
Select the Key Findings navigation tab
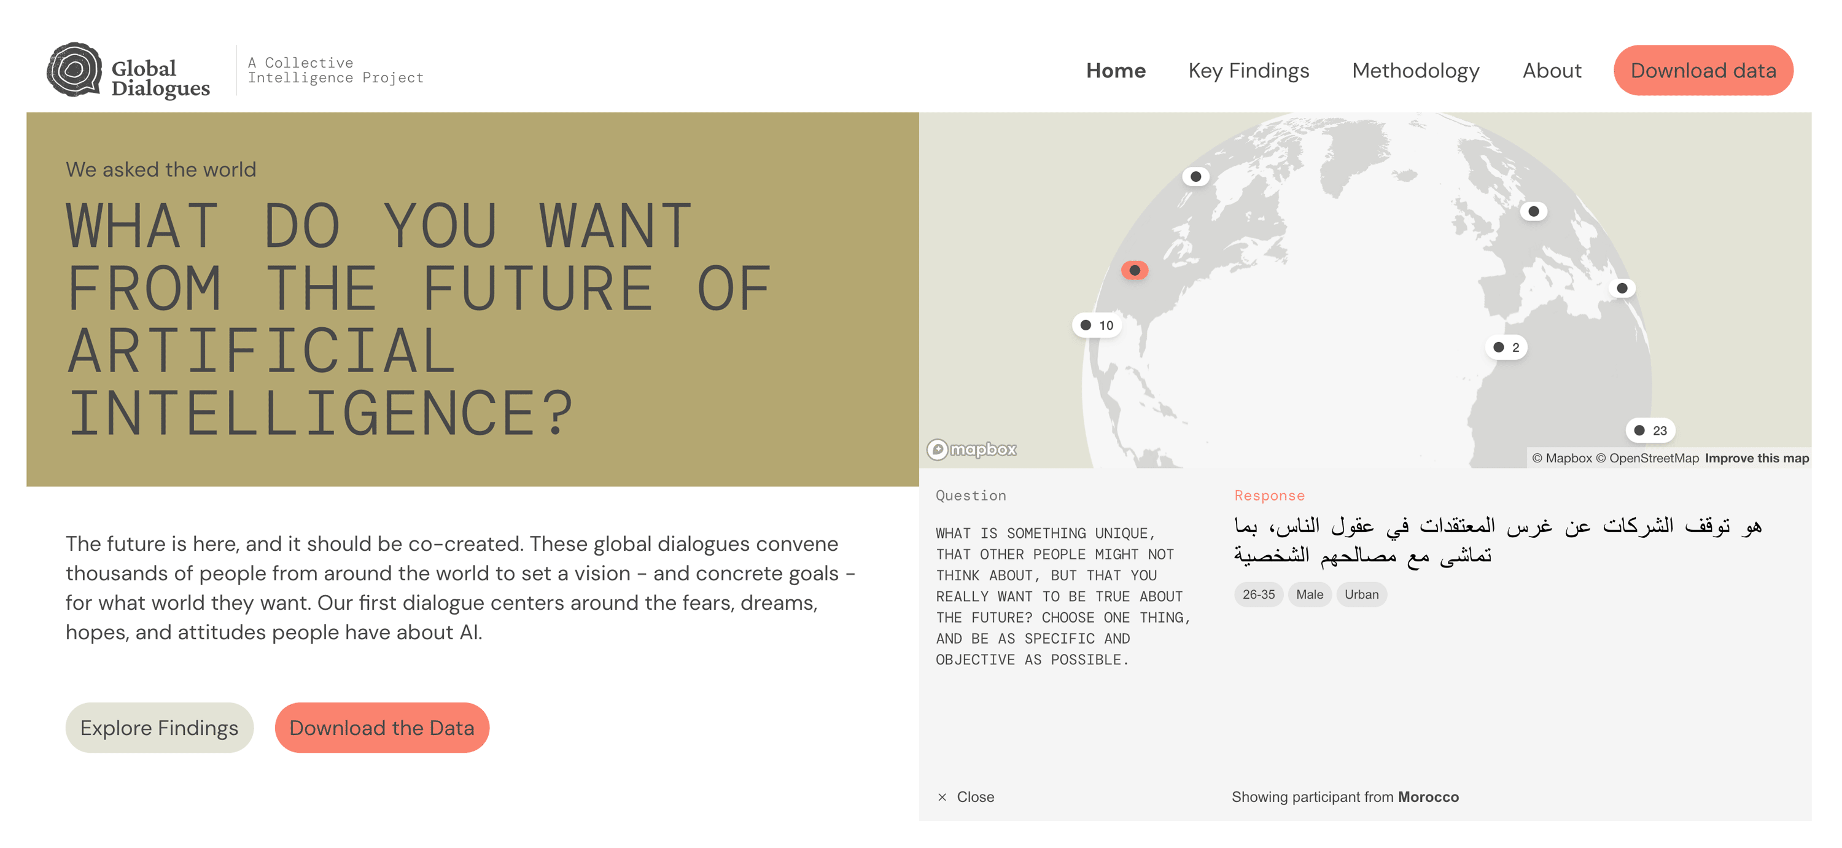coord(1248,71)
